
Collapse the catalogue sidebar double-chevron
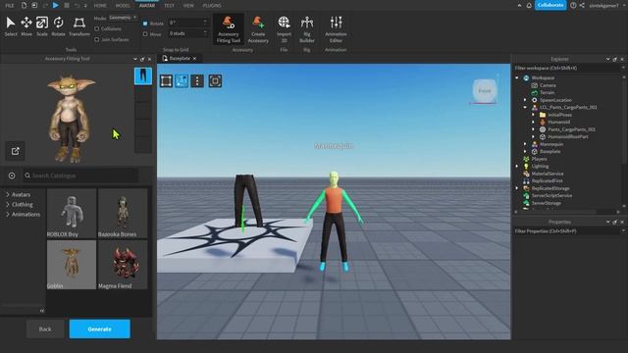(x=42, y=311)
